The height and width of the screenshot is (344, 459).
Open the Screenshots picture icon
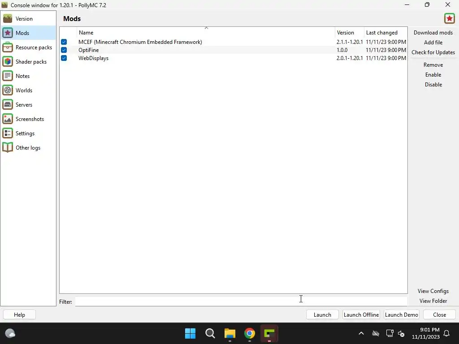tap(8, 119)
